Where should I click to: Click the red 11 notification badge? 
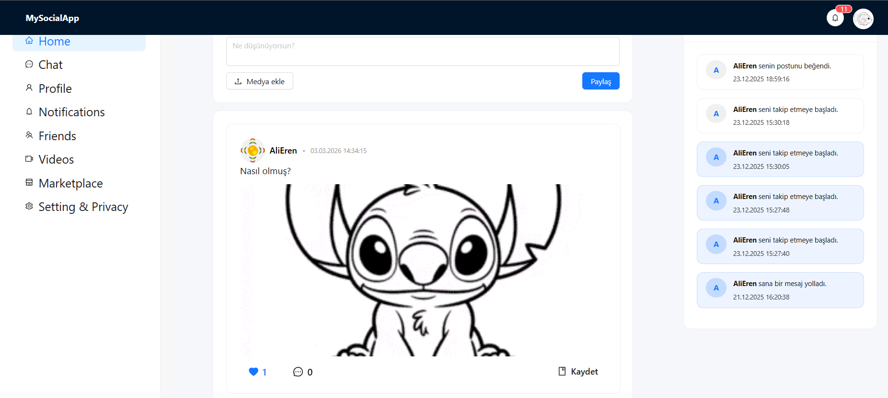click(844, 9)
